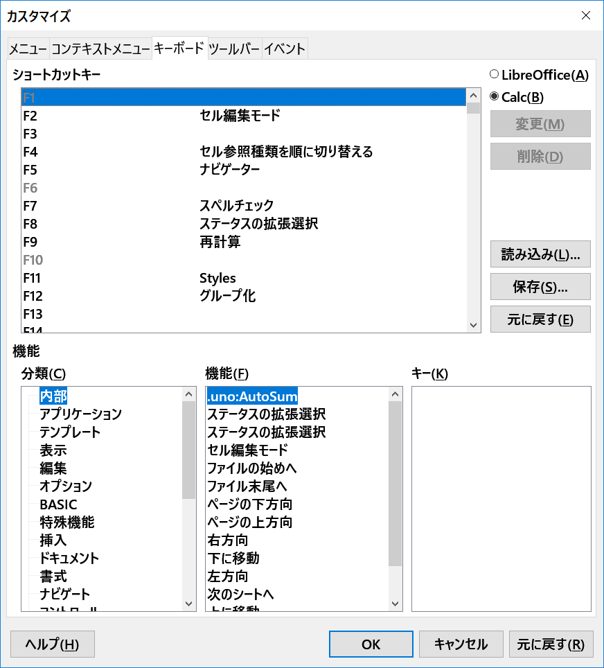The image size is (604, 668).
Task: Click the 読み込み(L)... button
Action: pyautogui.click(x=540, y=254)
